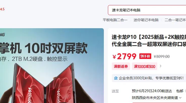Click the 速卡龙P10 product title
The image size is (186, 103).
click(x=149, y=41)
